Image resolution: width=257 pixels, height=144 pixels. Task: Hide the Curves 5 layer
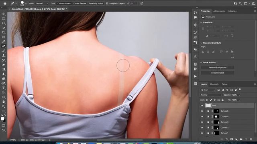pos(202,111)
